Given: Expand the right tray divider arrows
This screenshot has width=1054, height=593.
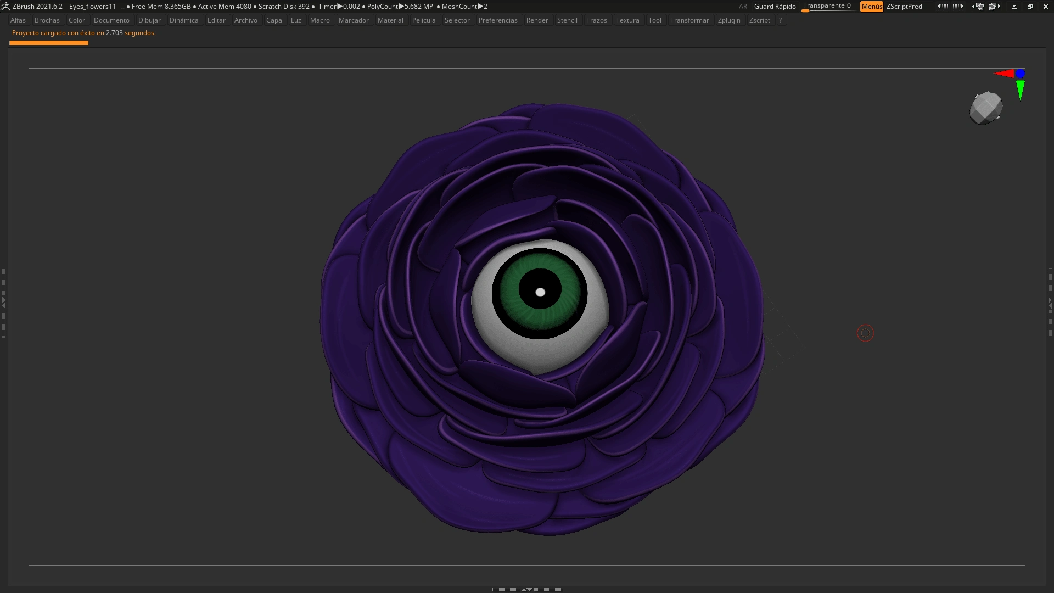Looking at the screenshot, I should click(x=1050, y=302).
